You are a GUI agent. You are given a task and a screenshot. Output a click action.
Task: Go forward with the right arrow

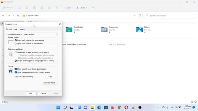click(x=9, y=16)
